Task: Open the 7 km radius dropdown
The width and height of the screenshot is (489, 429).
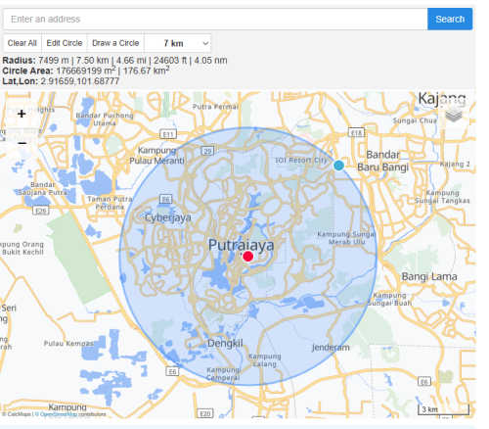Action: 178,43
